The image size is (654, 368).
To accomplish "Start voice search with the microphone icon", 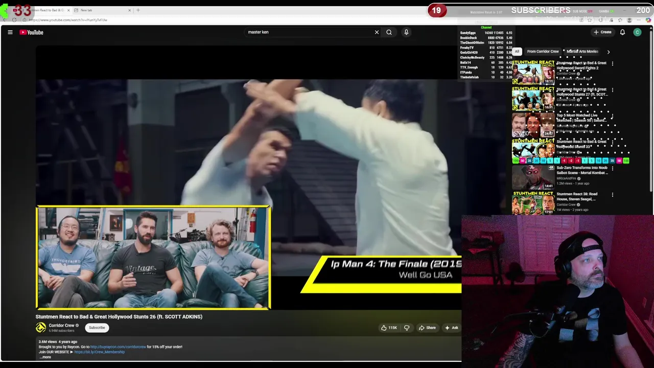I will pos(406,32).
